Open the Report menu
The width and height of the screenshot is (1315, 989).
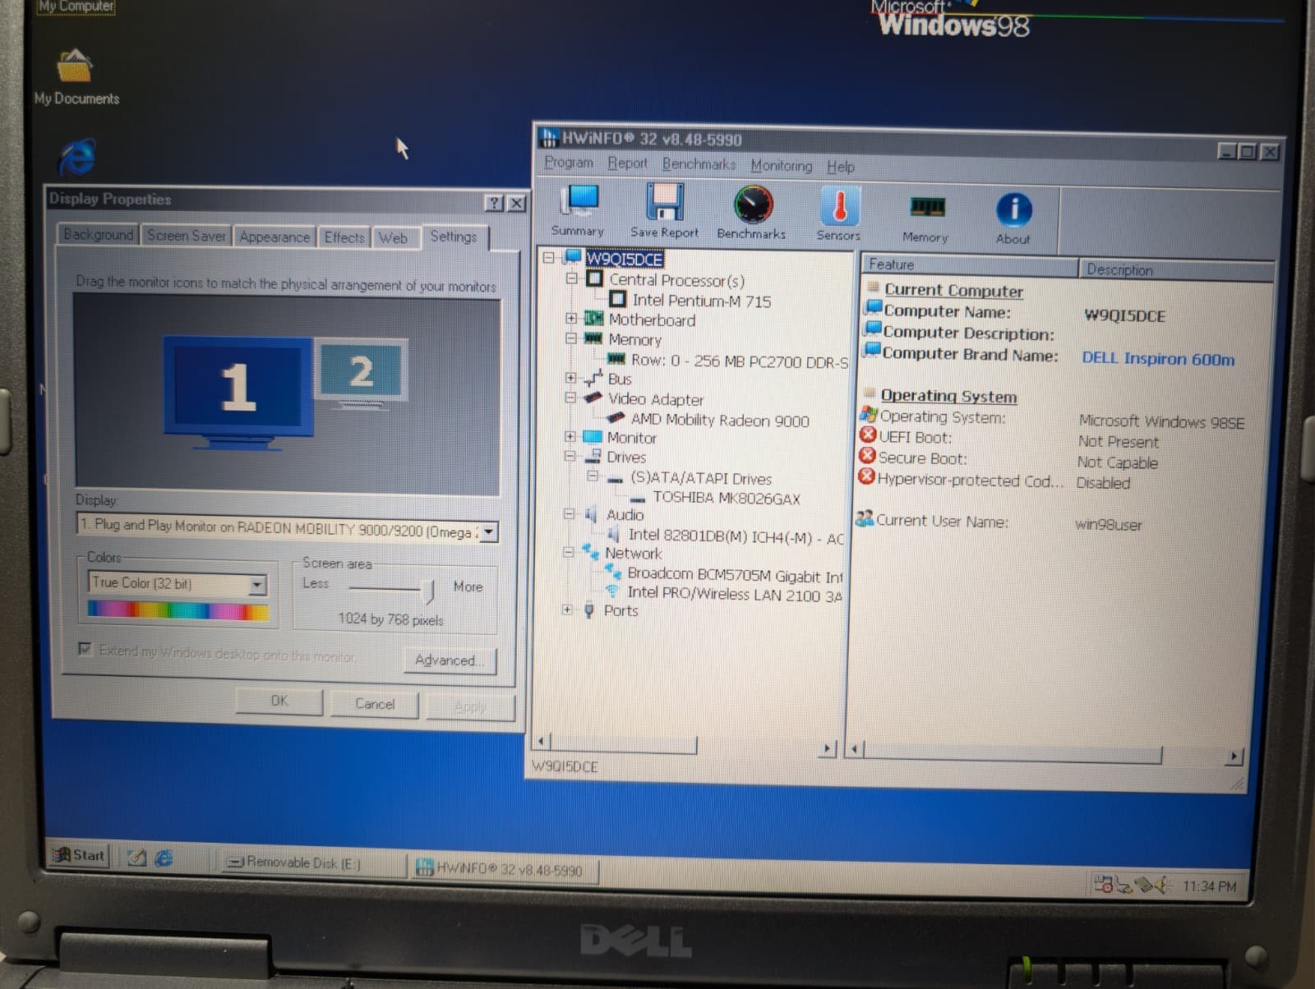pyautogui.click(x=627, y=163)
